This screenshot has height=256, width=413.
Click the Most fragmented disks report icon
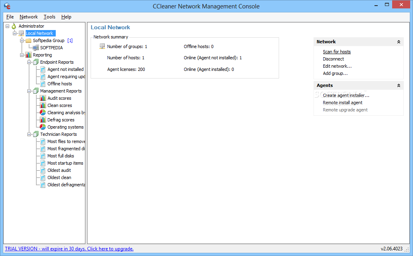(43, 149)
